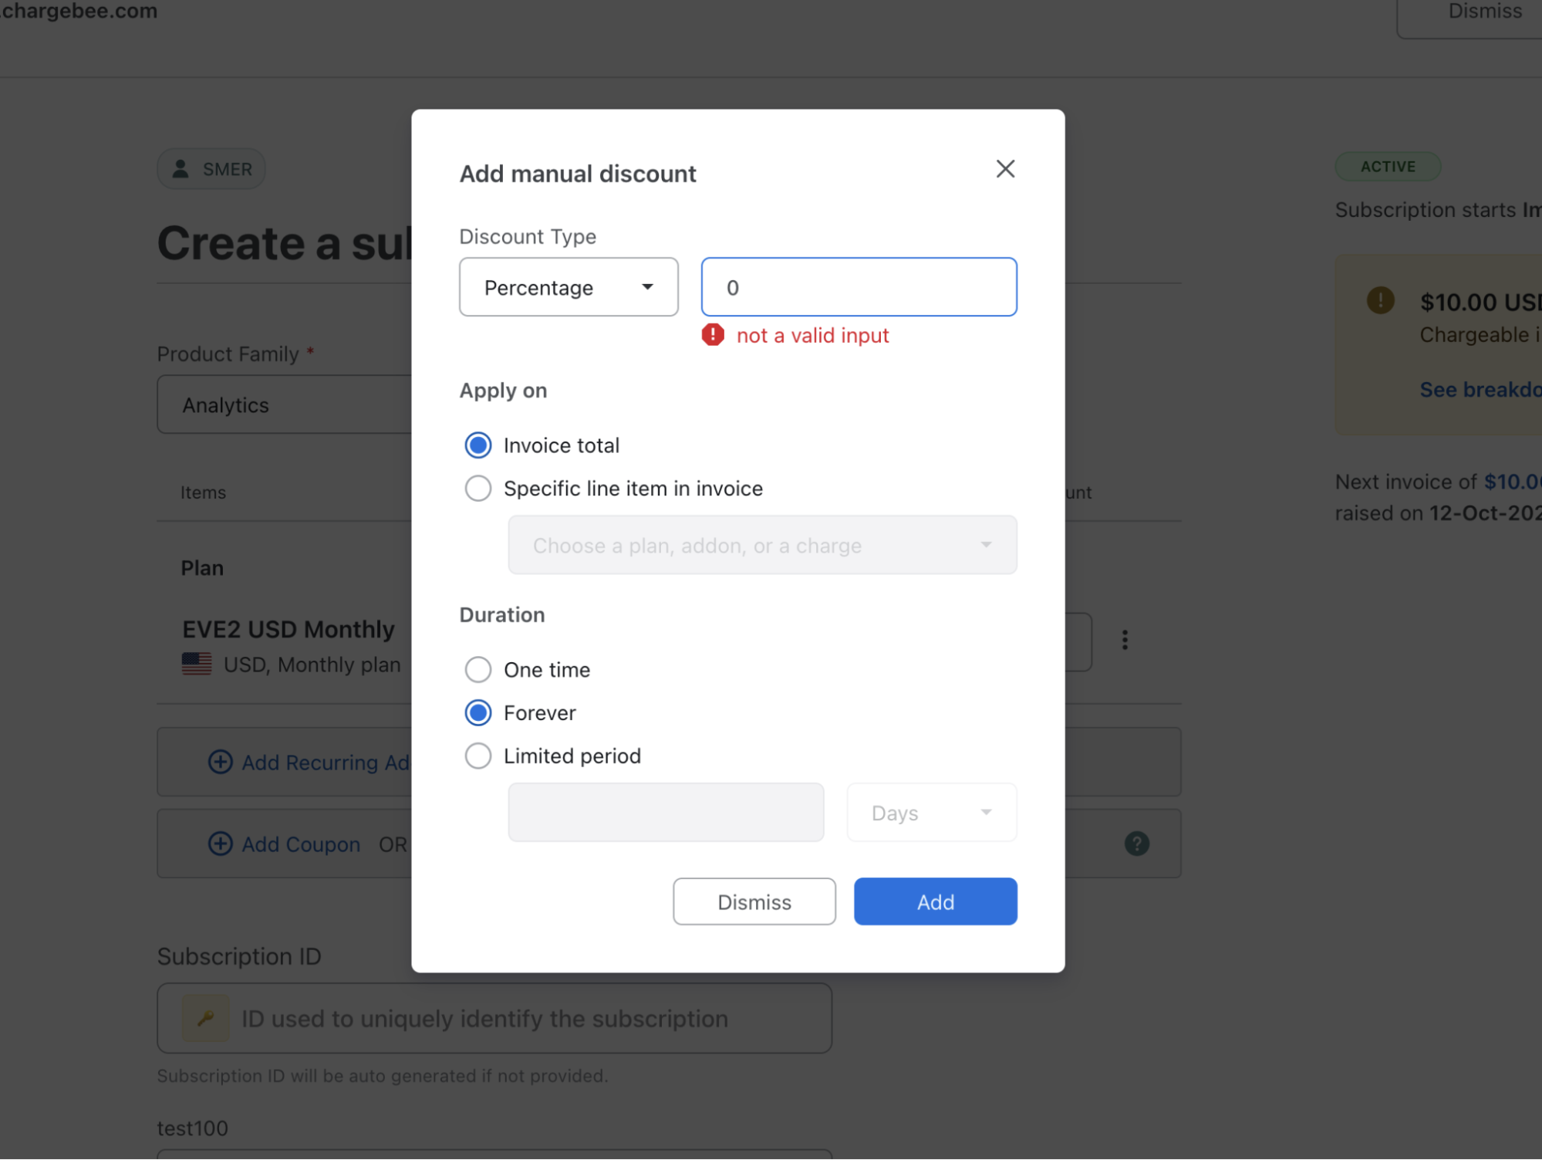Click the key icon in the Subscription ID field
This screenshot has width=1542, height=1160.
point(205,1017)
